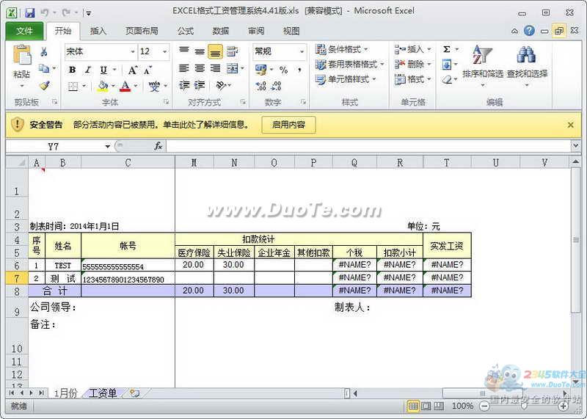The height and width of the screenshot is (419, 587).
Task: Open the Name Box dropdown arrow
Action: click(107, 147)
